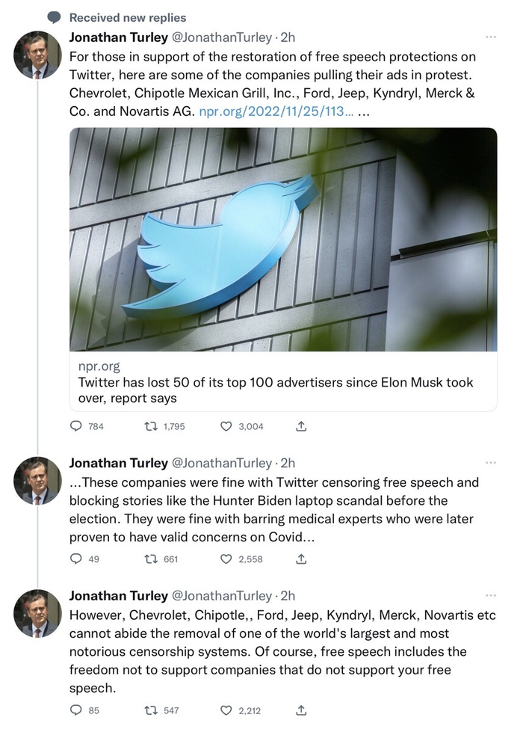Share the third tweet about censorship systems
The image size is (523, 729).
coord(301,710)
